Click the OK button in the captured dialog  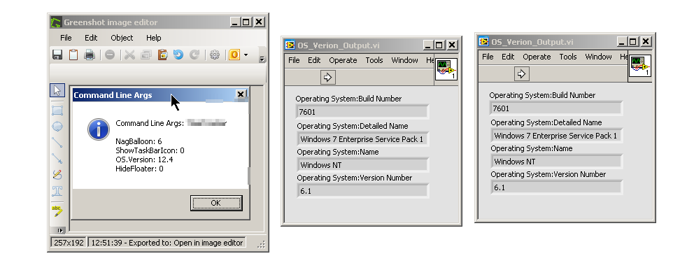[216, 203]
